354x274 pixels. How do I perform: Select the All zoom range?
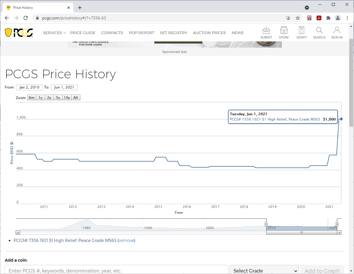pyautogui.click(x=76, y=98)
